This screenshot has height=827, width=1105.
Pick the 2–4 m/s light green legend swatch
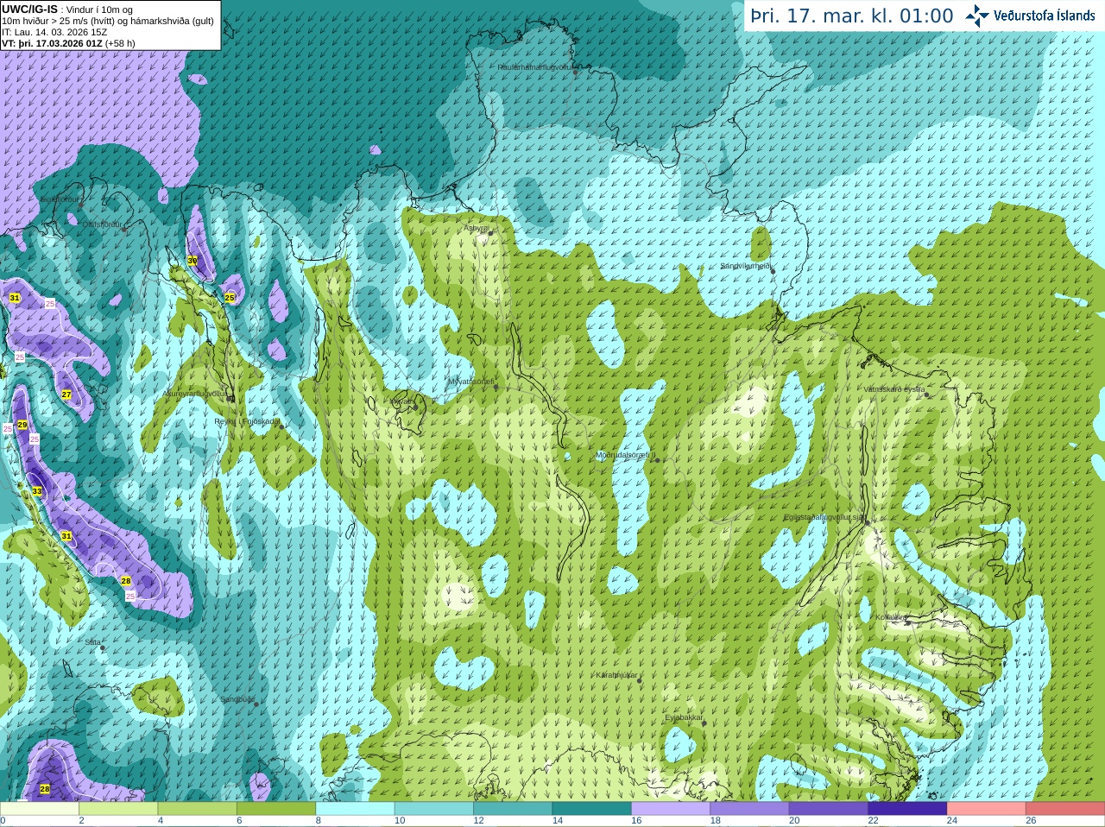click(118, 809)
